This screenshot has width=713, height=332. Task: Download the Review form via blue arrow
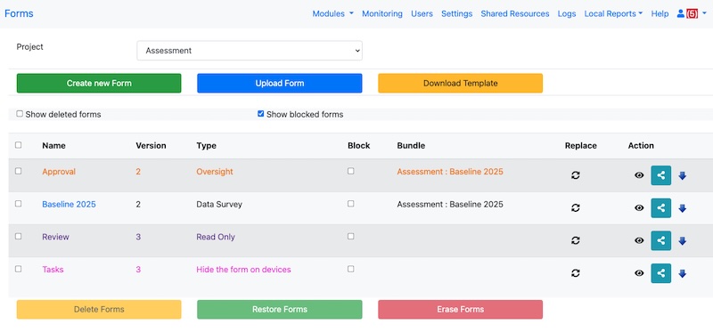pyautogui.click(x=682, y=241)
